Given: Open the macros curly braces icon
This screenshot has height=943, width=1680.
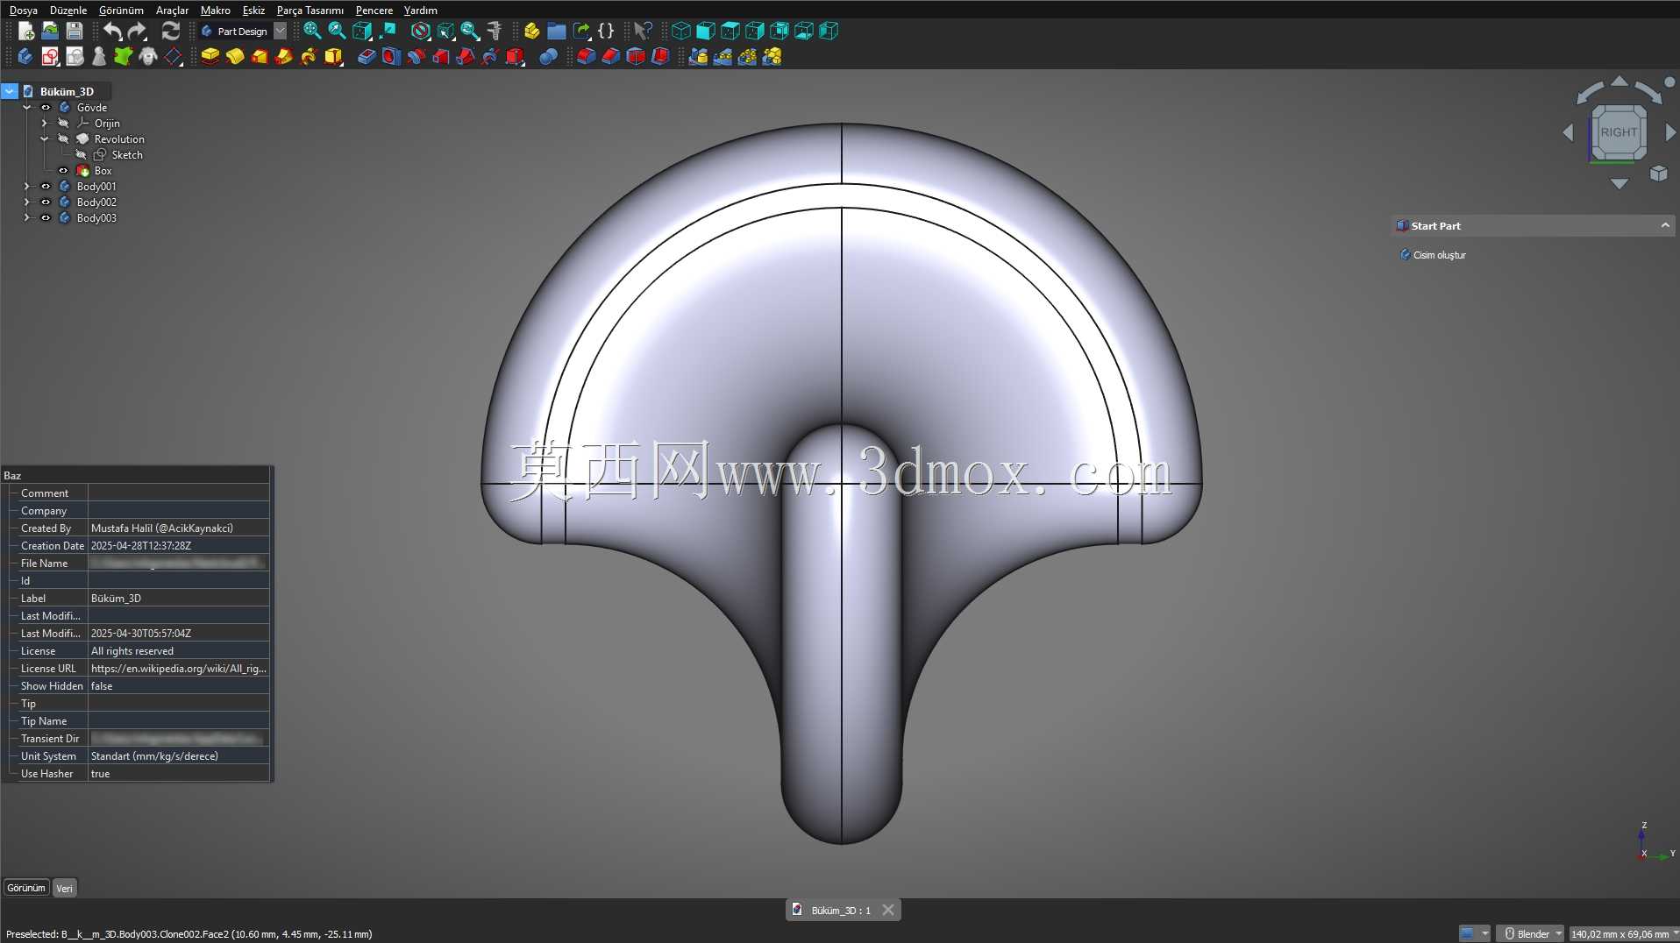Looking at the screenshot, I should pos(606,32).
